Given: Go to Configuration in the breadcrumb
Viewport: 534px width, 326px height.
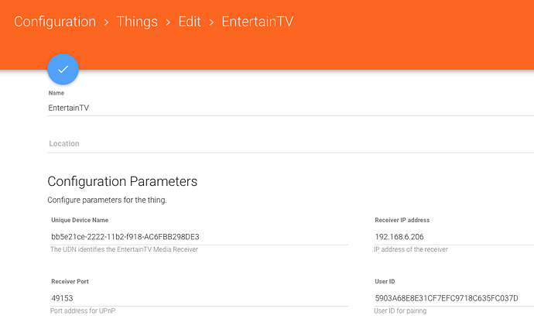Looking at the screenshot, I should click(55, 21).
